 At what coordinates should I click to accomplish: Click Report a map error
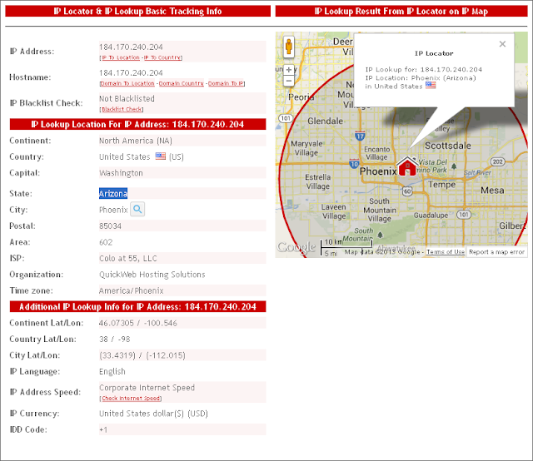coord(496,252)
